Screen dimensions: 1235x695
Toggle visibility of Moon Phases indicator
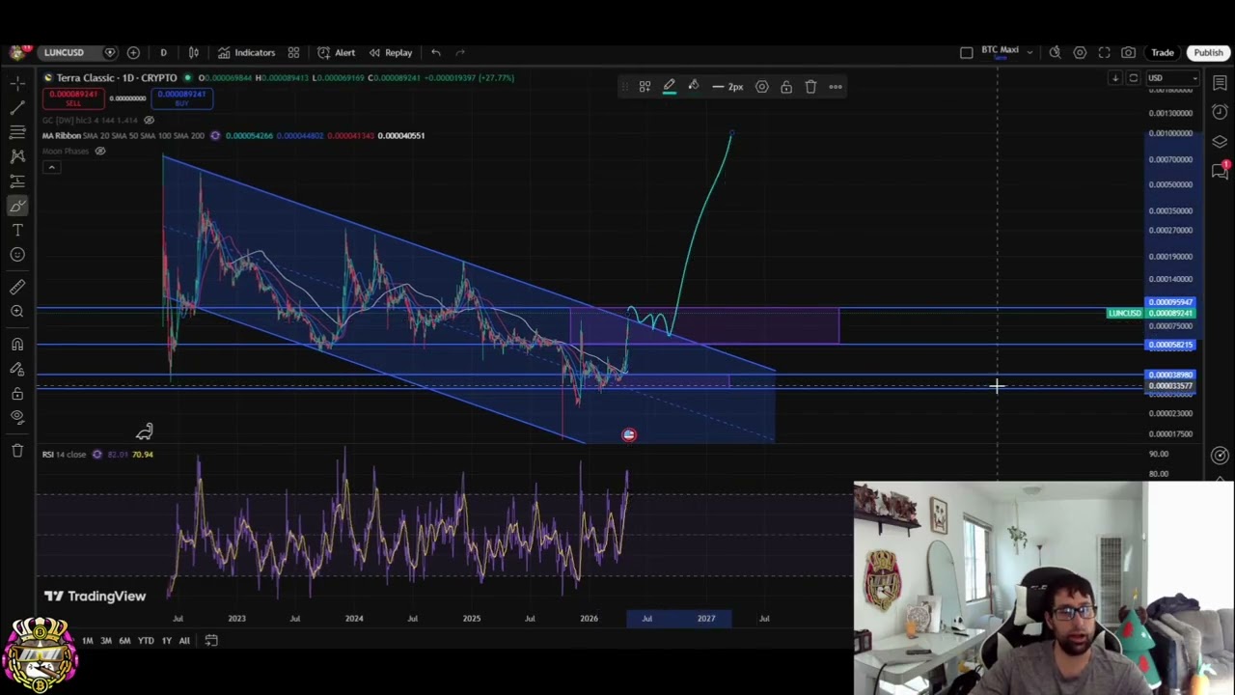99,152
